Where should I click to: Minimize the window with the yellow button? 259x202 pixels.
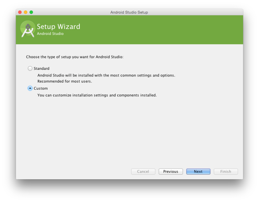26,12
